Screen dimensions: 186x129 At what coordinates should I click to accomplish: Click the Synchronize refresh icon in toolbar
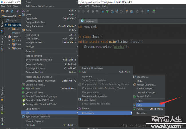pos(12,11)
